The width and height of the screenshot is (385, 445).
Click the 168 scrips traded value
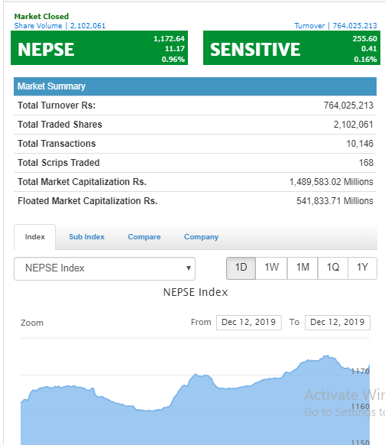pos(366,163)
